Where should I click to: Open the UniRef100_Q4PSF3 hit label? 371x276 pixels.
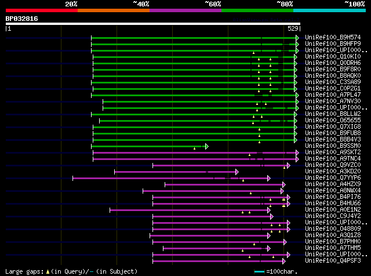(x=333, y=260)
